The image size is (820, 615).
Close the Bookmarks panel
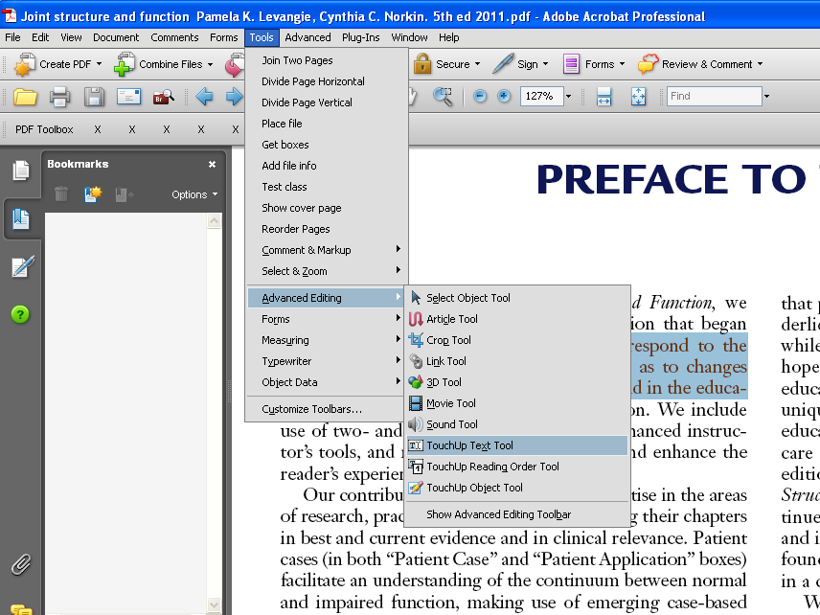point(212,164)
